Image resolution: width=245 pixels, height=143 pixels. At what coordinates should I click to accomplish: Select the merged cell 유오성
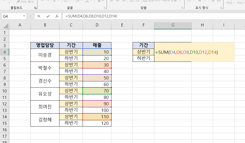tap(45, 94)
